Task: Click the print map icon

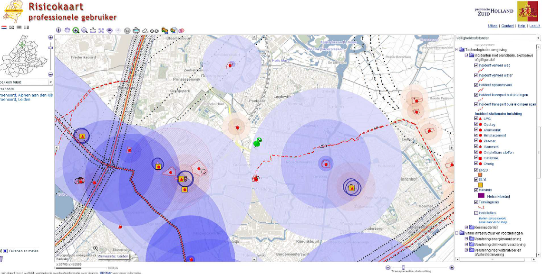Action: point(136,30)
